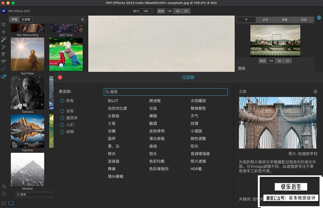Image resolution: width=323 pixels, height=208 pixels.
Task: Open the blue gear settings icon
Action: coord(319,18)
